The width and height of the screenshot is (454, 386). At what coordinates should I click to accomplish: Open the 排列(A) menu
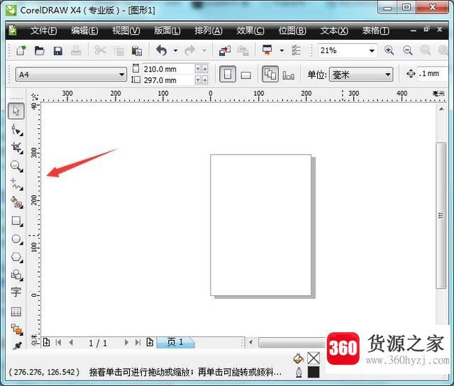coord(209,31)
